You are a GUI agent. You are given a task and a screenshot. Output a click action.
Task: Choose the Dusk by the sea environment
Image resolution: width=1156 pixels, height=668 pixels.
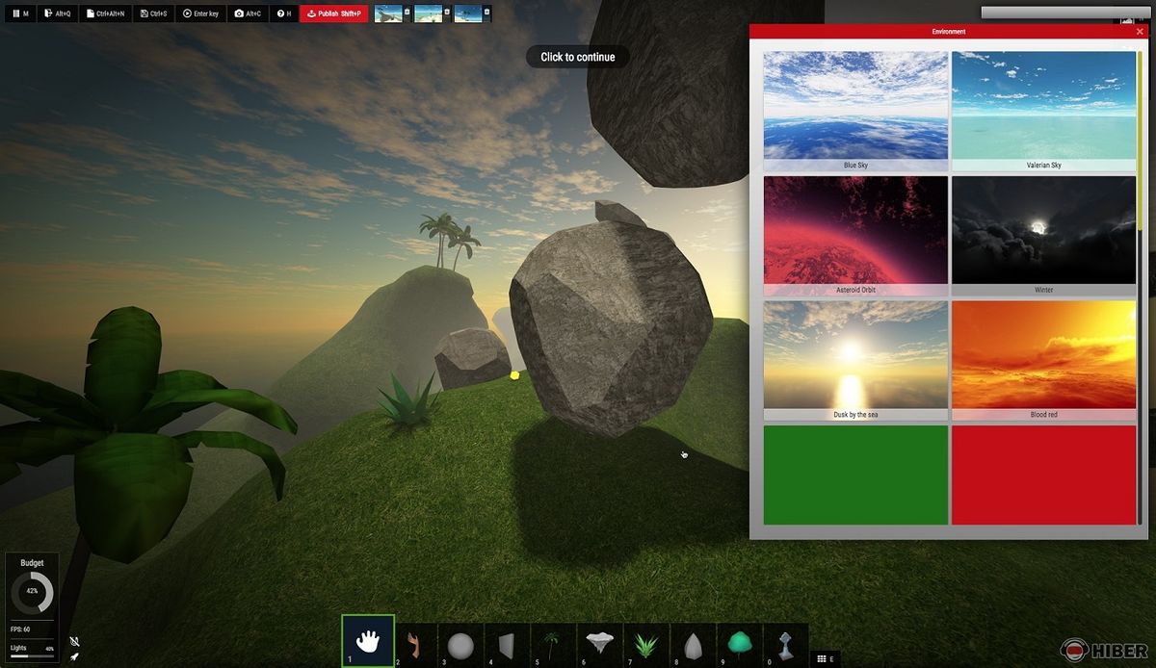click(855, 355)
